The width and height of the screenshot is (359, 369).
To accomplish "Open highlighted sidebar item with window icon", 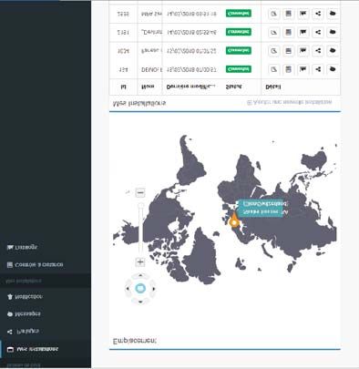I will coord(46,349).
